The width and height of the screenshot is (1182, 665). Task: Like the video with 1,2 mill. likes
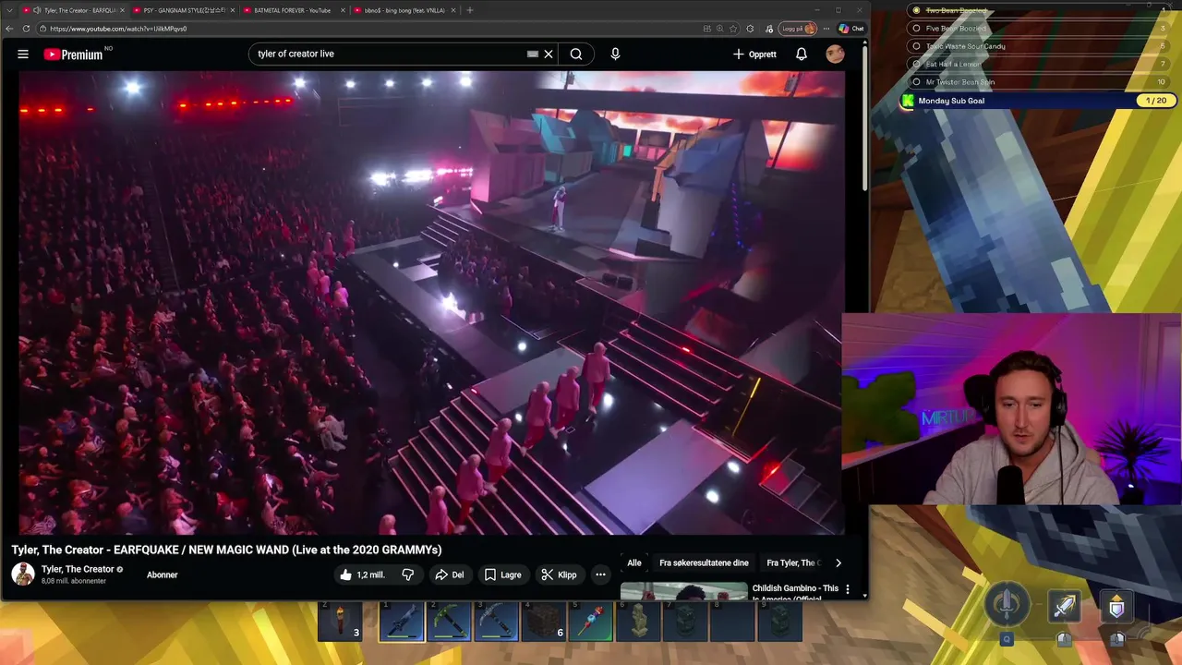pyautogui.click(x=361, y=574)
